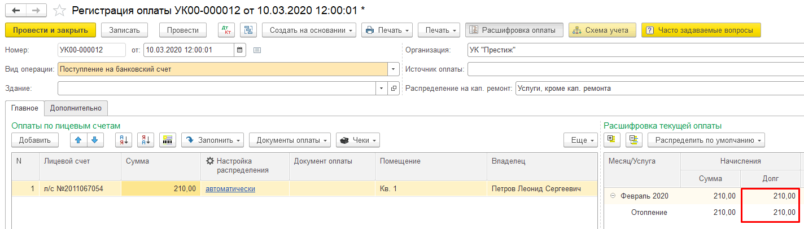Viewport: 804px width, 229px height.
Task: Collapse all rows in payment breakdown
Action: click(x=633, y=139)
